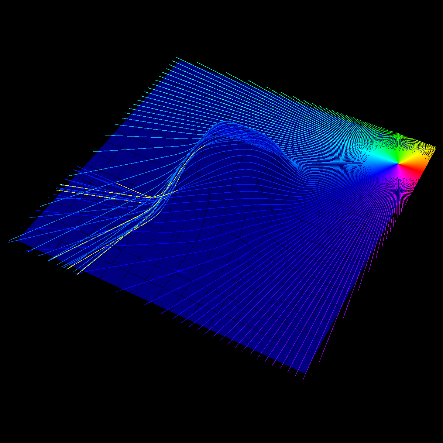Screen dimensions: 443x443
Task: Select the upper tip of the yellow curve
Action: (205, 146)
